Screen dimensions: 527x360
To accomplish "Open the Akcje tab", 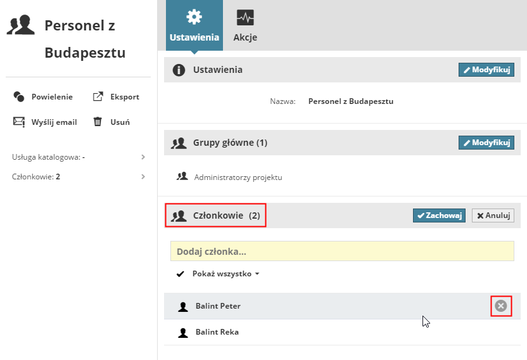I will 245,25.
